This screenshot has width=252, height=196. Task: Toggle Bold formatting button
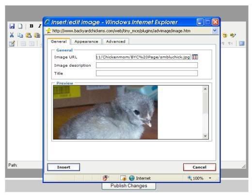coord(31,26)
